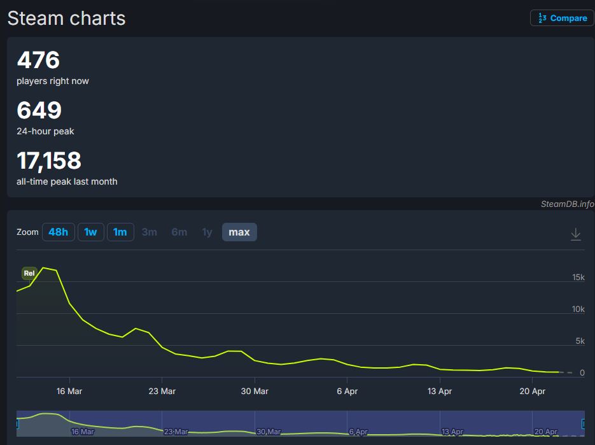
Task: Click the Rel release marker on chart
Action: coord(29,273)
